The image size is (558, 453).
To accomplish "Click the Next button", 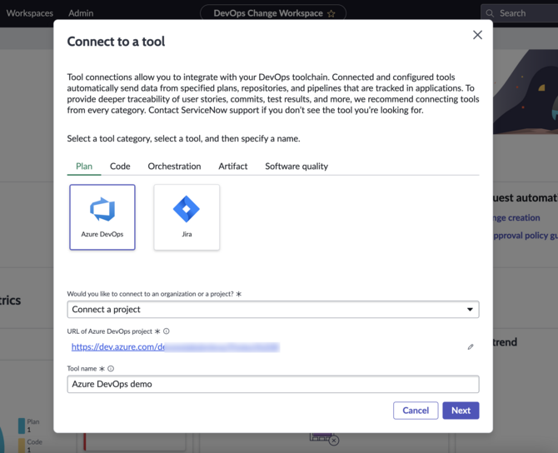I will [x=461, y=411].
